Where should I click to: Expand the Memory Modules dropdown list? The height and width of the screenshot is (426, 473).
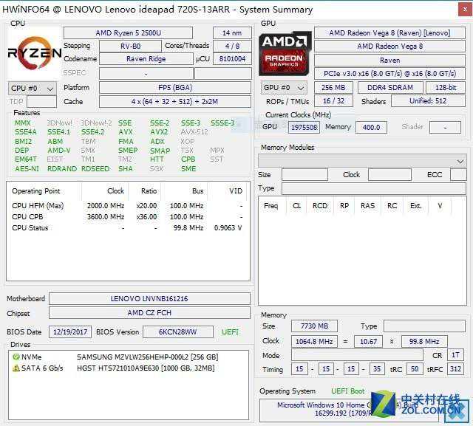(x=362, y=160)
